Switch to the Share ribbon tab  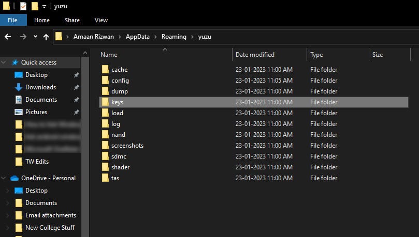pyautogui.click(x=72, y=20)
